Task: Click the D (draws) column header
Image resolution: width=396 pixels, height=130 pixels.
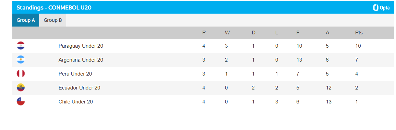Action: coord(254,33)
